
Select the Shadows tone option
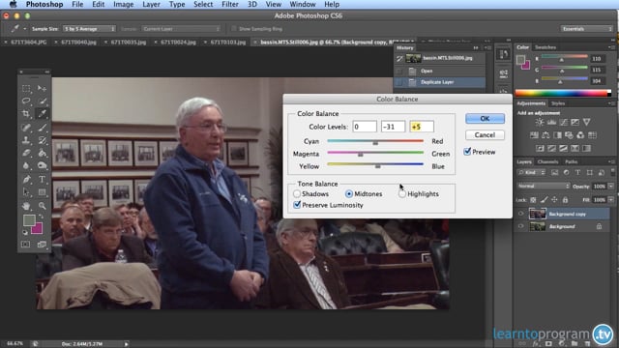297,193
